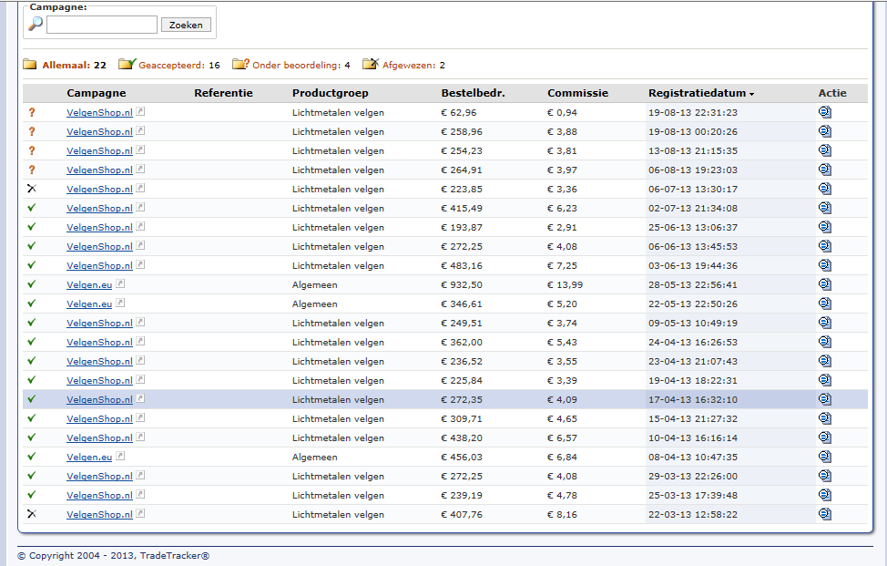Sort by the Commissie column header
This screenshot has height=566, width=887.
(577, 93)
